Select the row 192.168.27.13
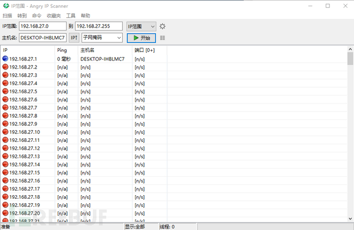The height and width of the screenshot is (230, 354). pos(174,156)
